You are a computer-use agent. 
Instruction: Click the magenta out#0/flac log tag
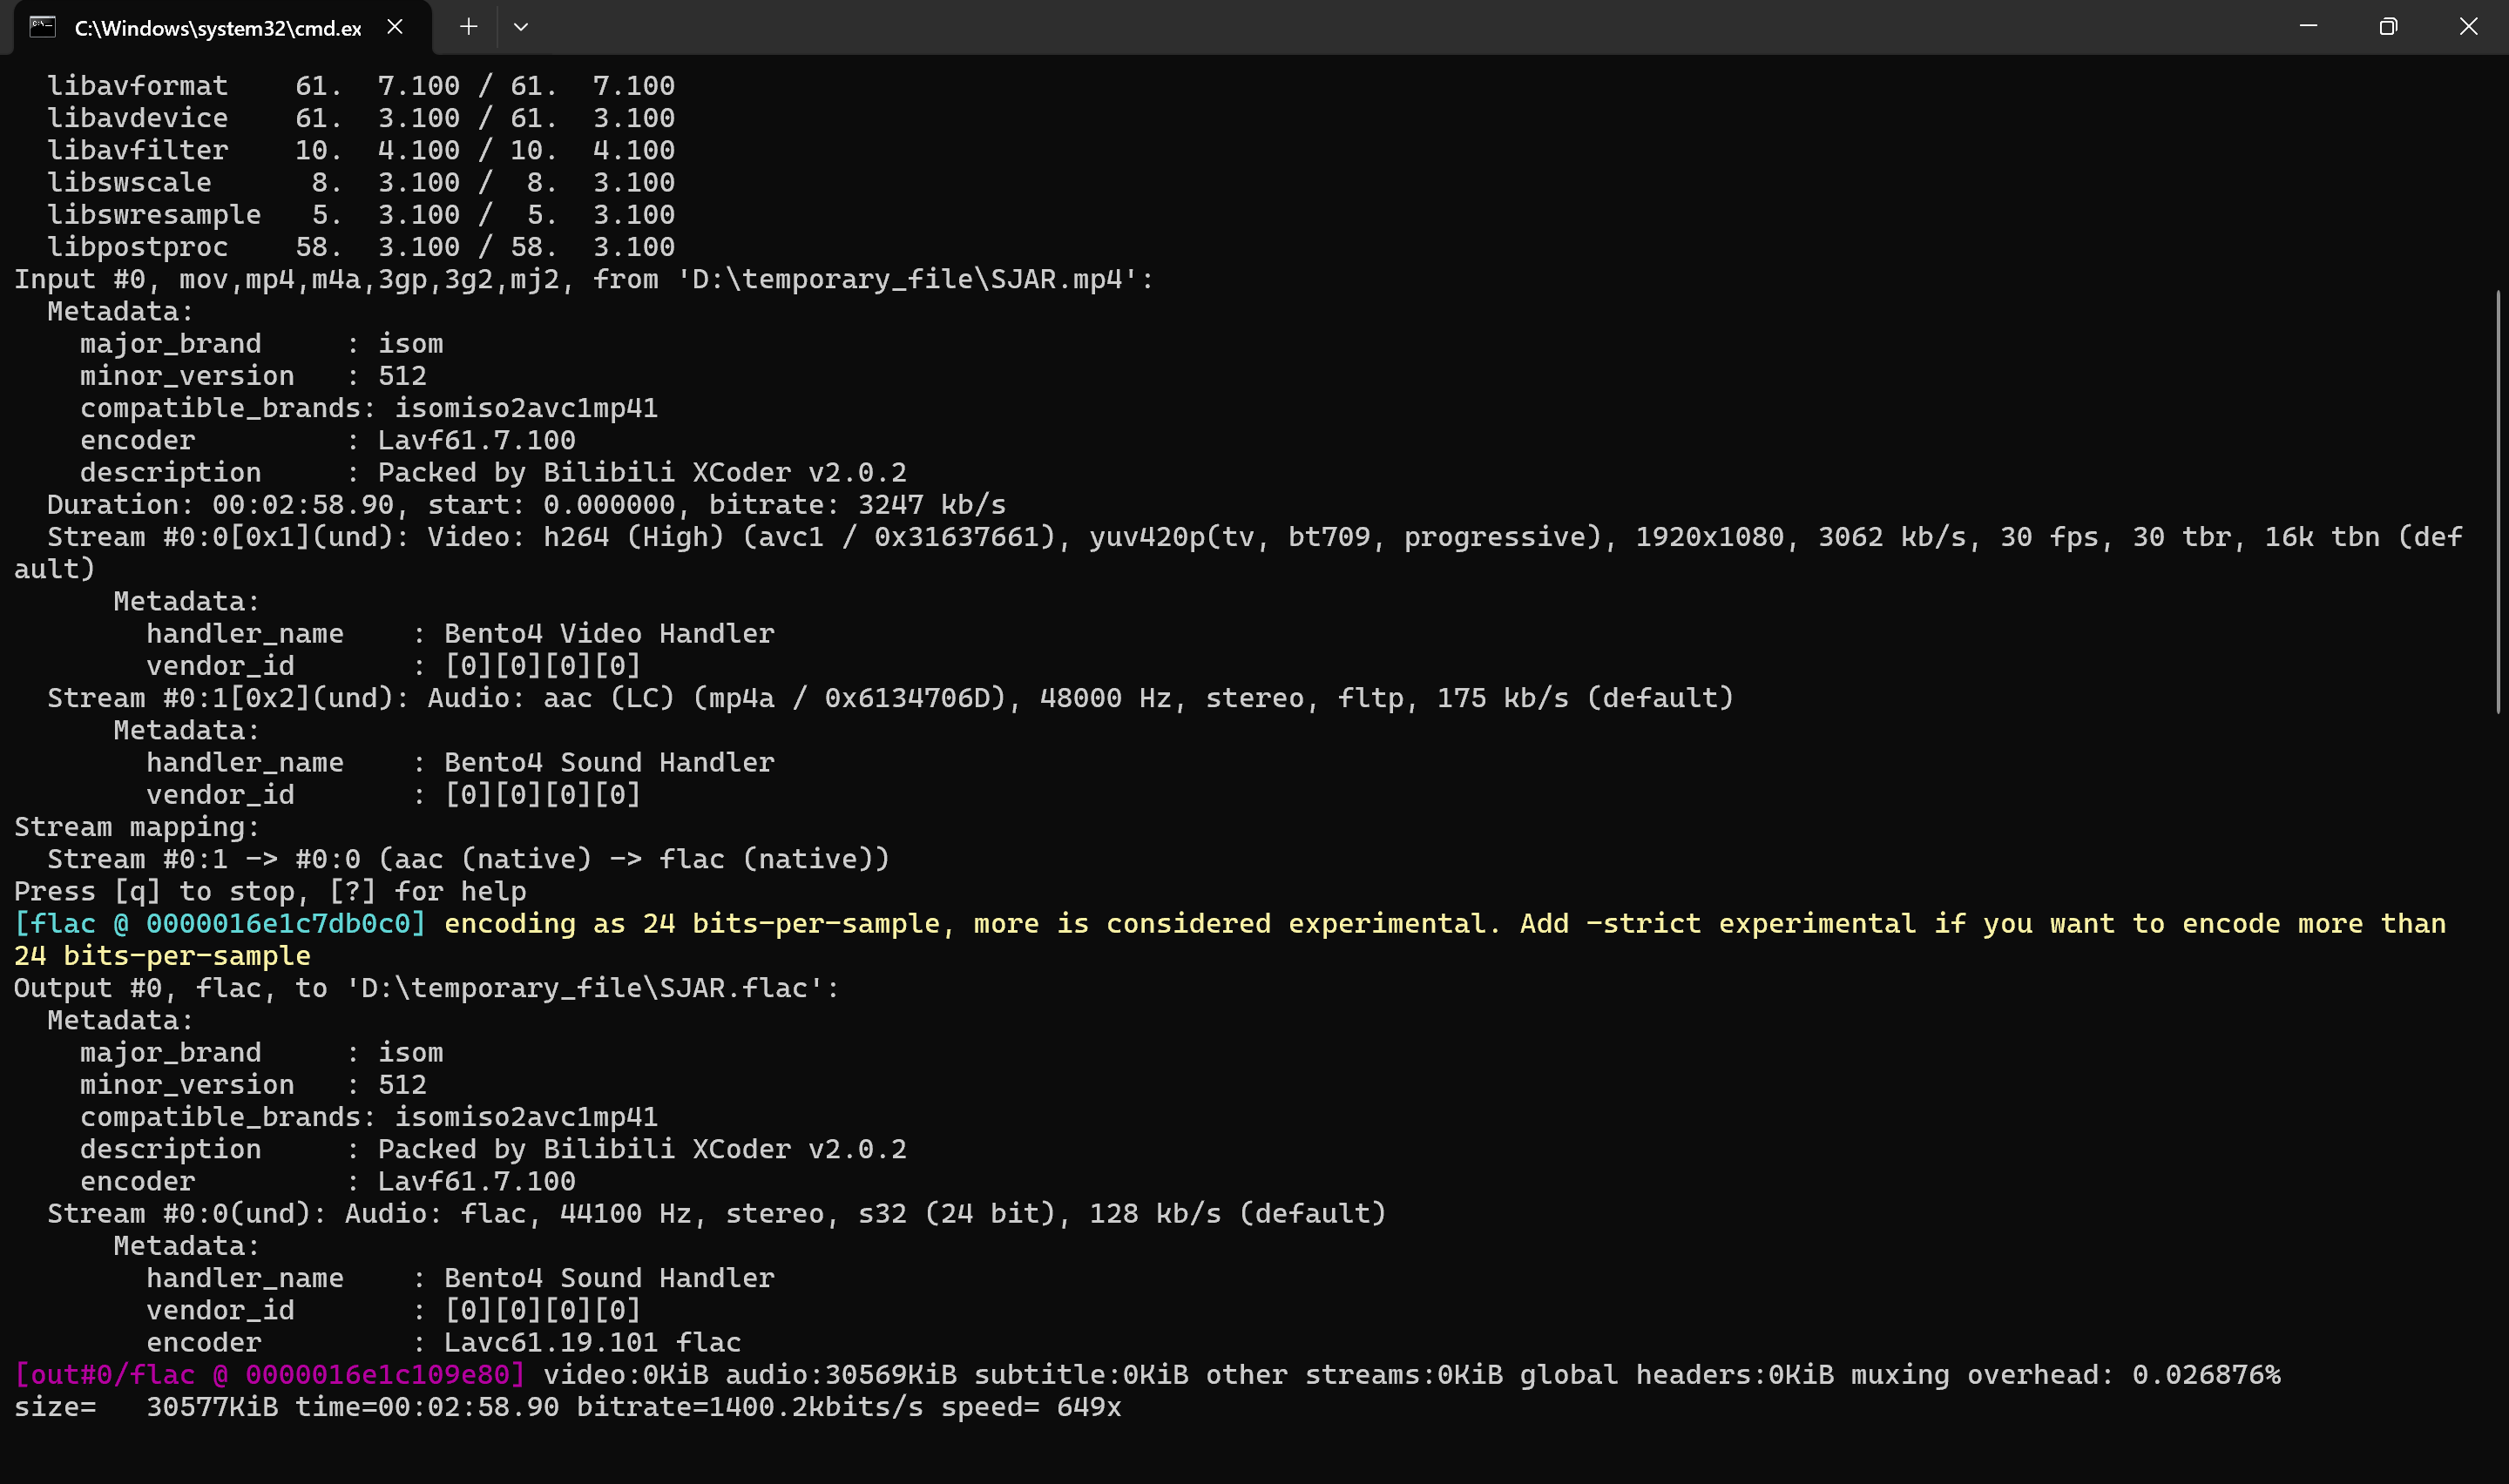[270, 1375]
